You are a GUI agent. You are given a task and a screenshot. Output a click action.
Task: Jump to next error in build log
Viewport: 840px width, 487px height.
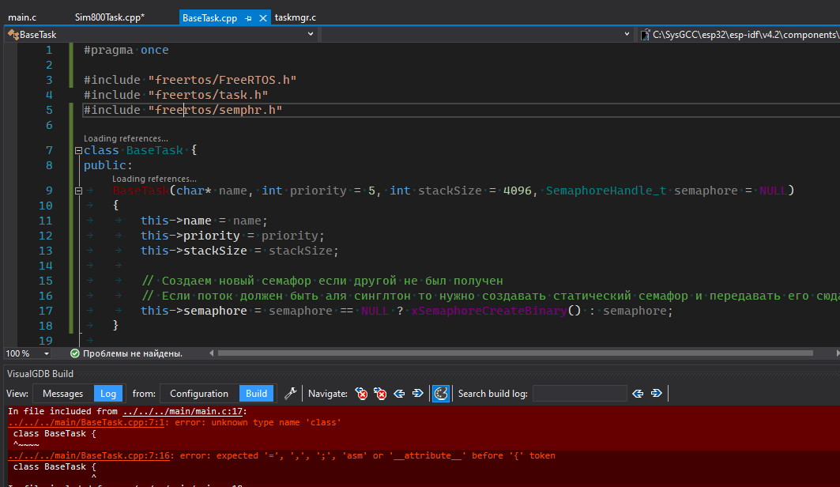click(381, 394)
